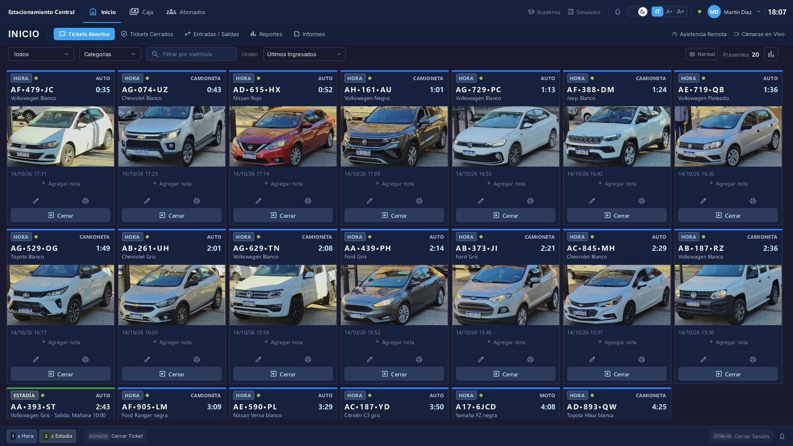Click the pencil edit icon on AF•479•JC ticket
The image size is (793, 446).
[x=36, y=201]
